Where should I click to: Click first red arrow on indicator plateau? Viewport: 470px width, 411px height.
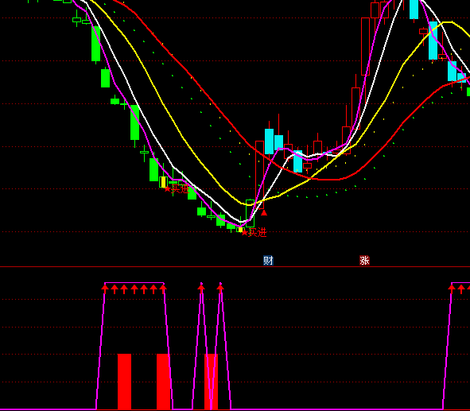[x=105, y=289]
